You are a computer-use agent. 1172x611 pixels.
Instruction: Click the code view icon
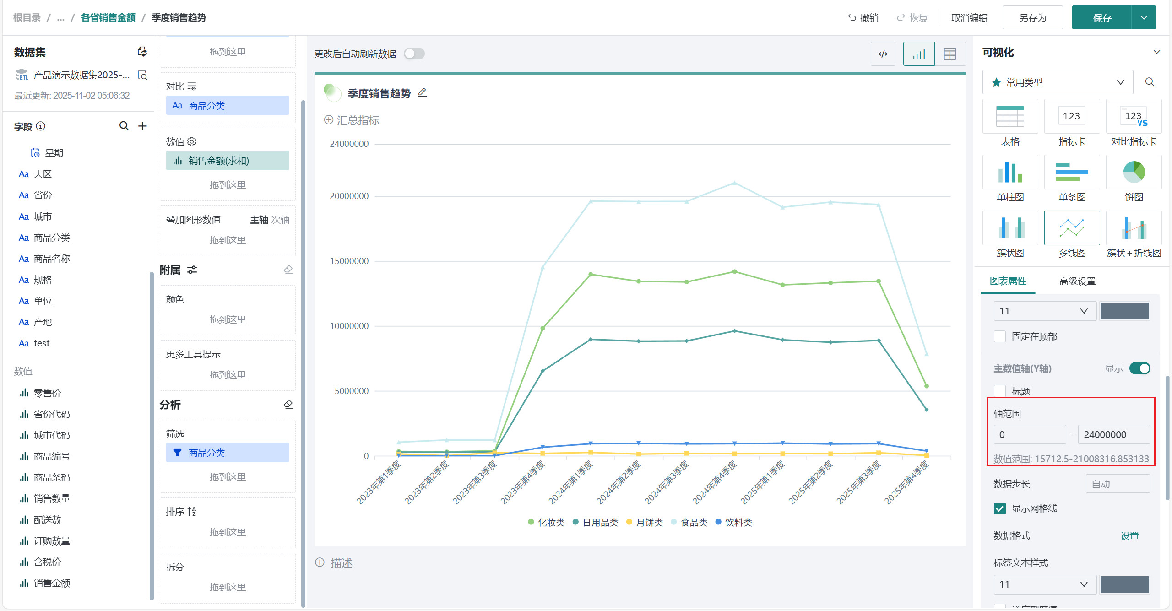pyautogui.click(x=883, y=54)
